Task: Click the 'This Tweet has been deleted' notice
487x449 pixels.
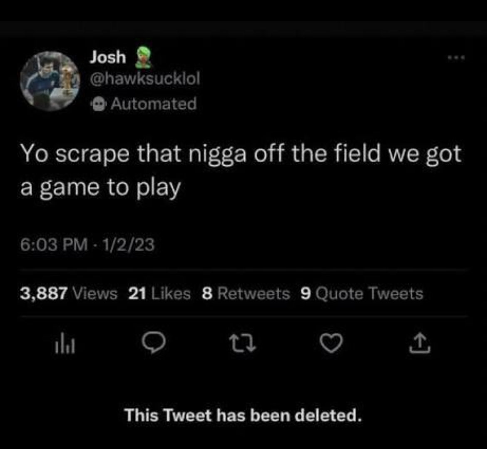Action: click(243, 415)
